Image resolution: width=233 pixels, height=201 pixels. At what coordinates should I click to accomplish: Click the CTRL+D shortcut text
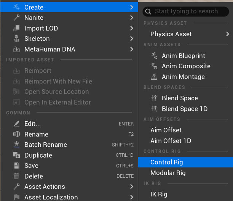124,155
